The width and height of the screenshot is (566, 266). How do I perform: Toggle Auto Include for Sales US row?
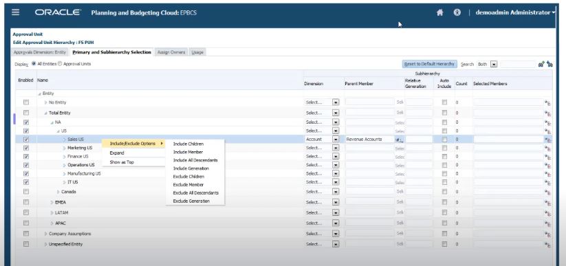(x=444, y=140)
